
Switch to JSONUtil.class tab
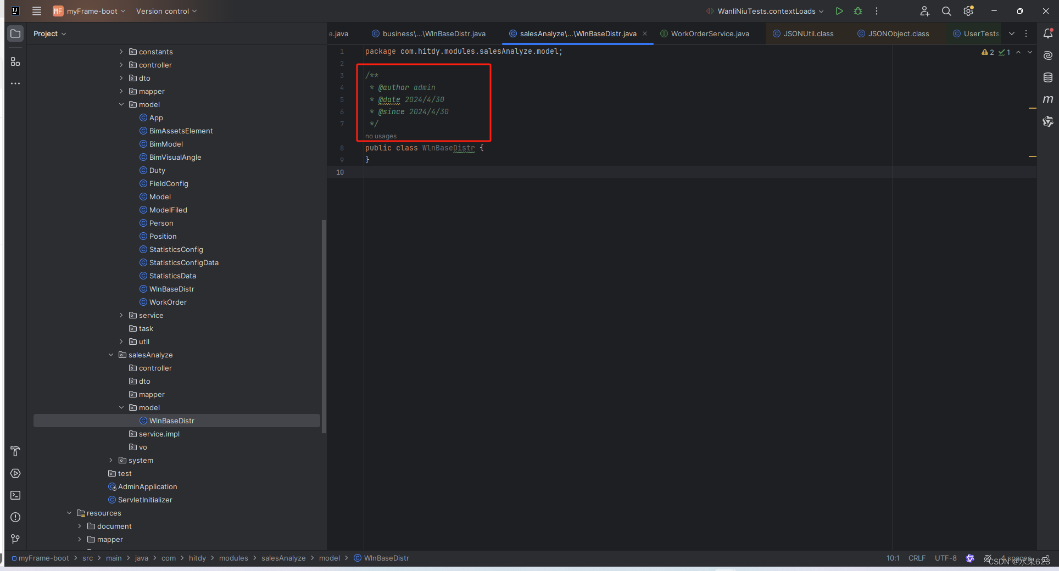click(x=803, y=33)
